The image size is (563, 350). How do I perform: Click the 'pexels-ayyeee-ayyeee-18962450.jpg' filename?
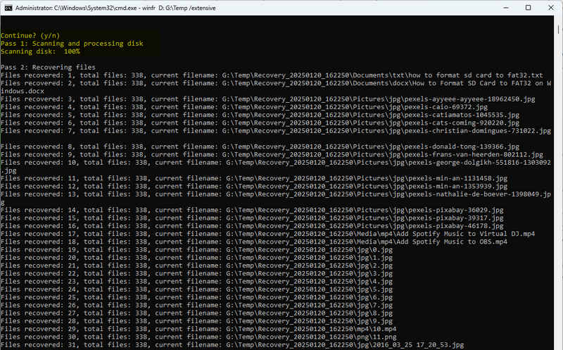[469, 99]
